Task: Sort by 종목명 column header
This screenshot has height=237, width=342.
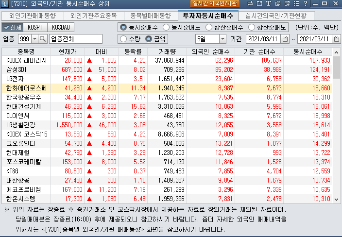Action: [x=26, y=51]
